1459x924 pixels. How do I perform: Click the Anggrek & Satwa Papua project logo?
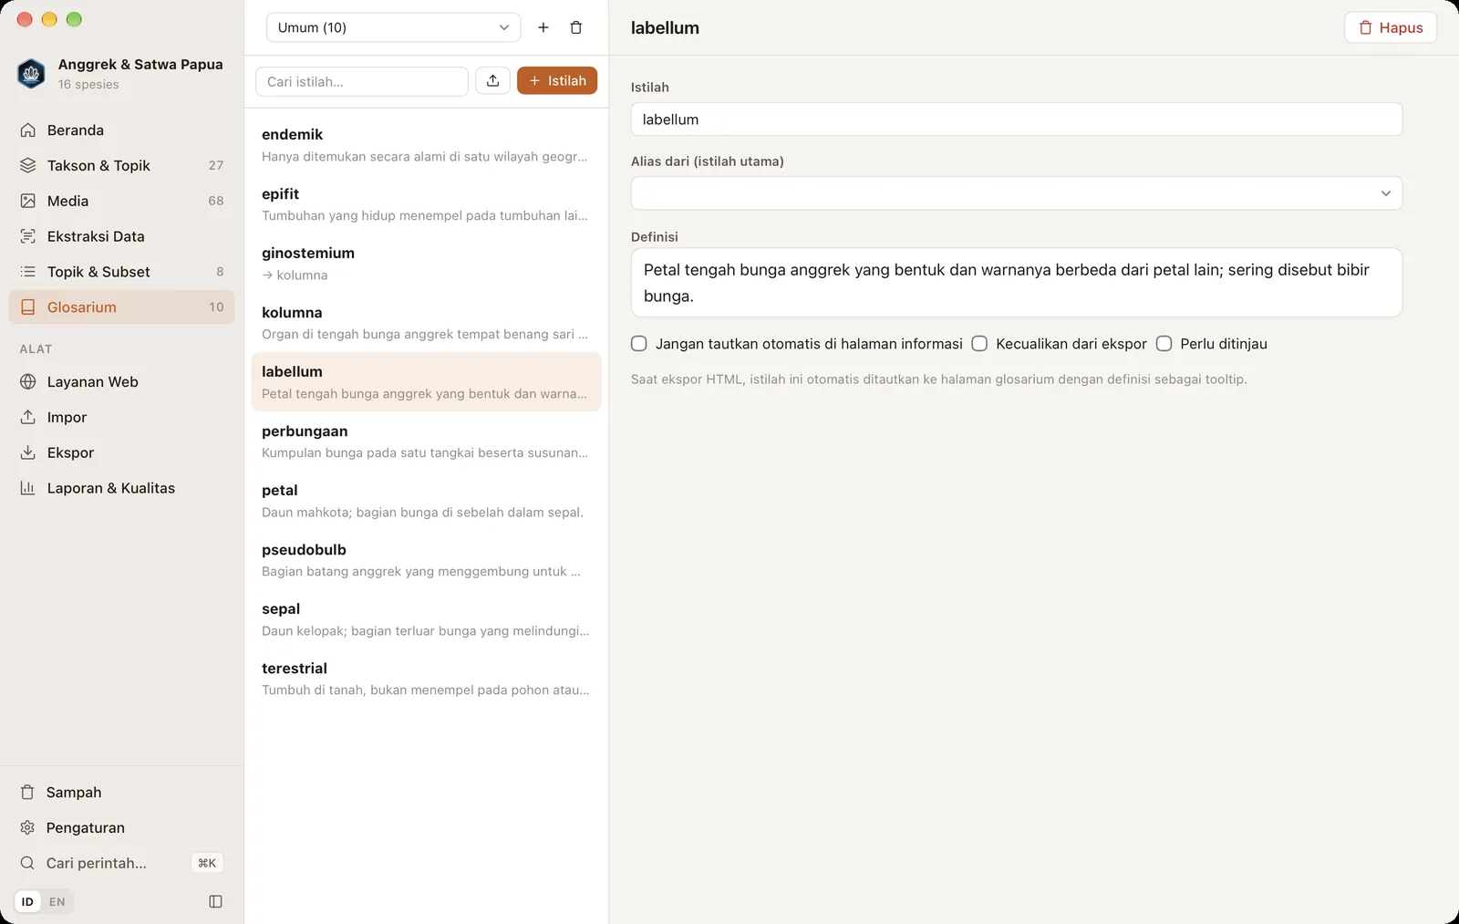point(31,74)
